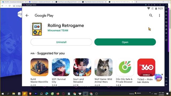171x96 pixels.
Task: Open Windows taskbar search
Action: (8, 94)
